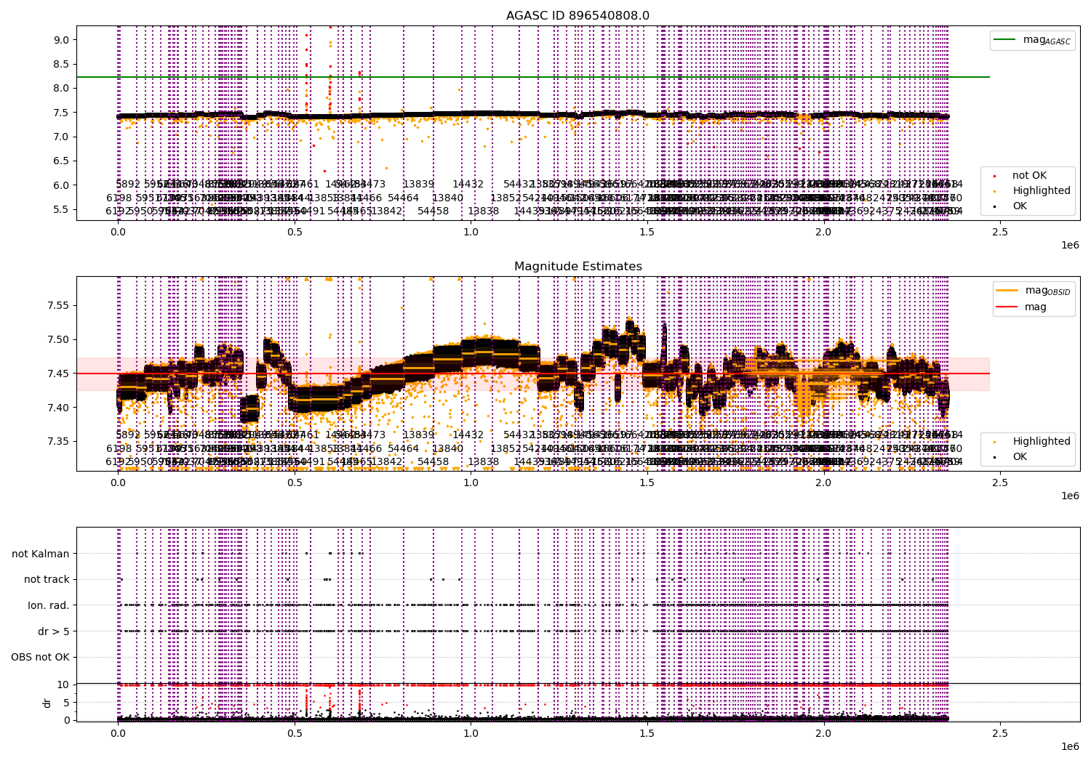Click the 'dr > 5' row label

pyautogui.click(x=54, y=631)
